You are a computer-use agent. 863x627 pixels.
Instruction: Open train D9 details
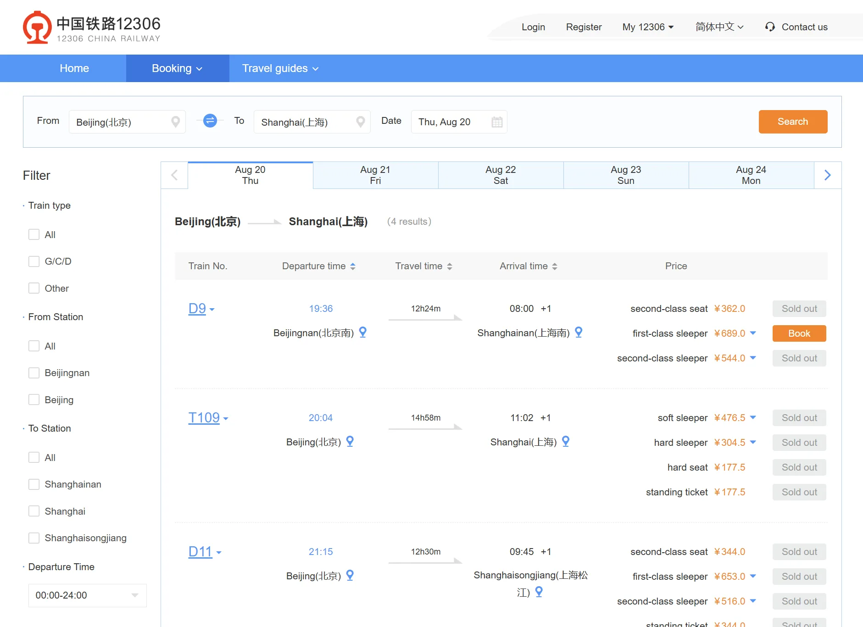click(197, 309)
